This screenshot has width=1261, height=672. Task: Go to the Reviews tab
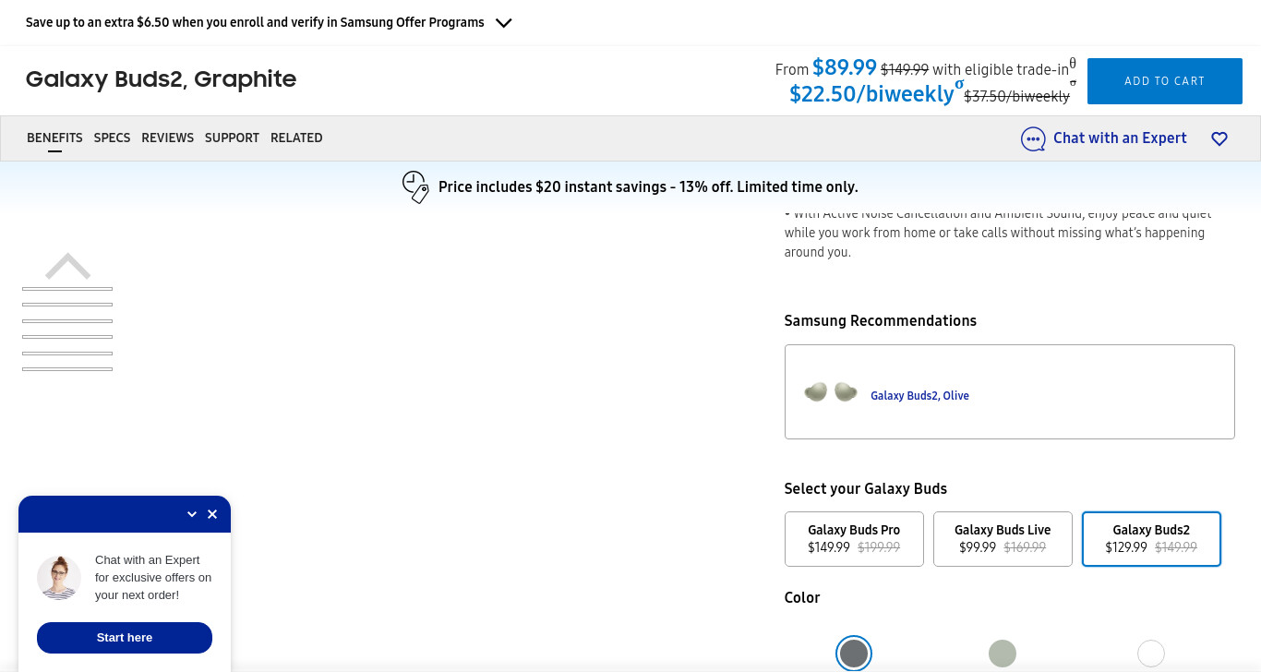[x=167, y=138]
